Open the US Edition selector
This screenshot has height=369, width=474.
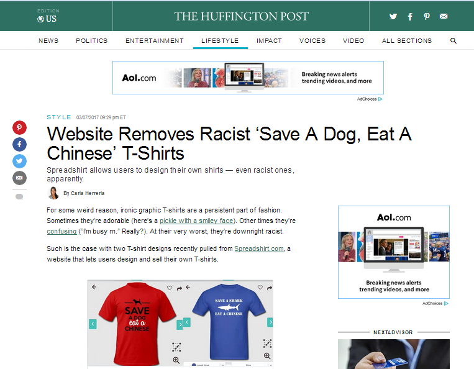pos(47,17)
